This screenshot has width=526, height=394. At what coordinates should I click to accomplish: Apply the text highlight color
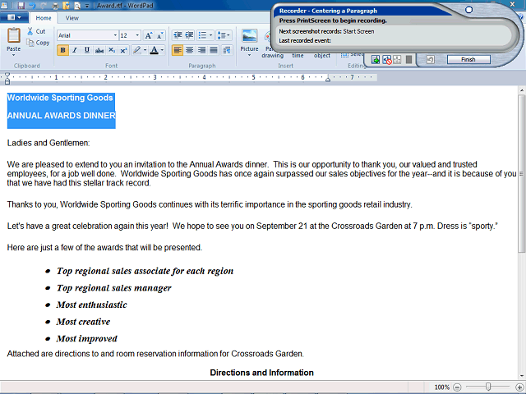(x=136, y=50)
